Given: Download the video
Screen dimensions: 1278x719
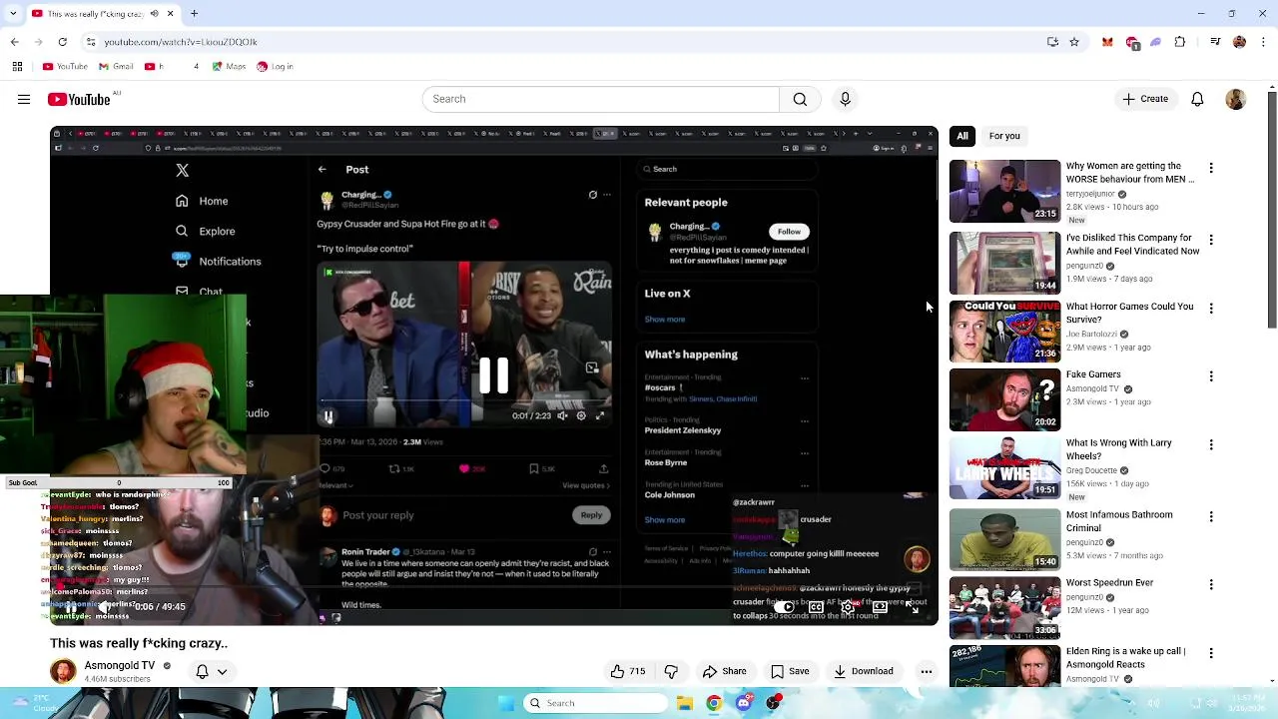Looking at the screenshot, I should tap(864, 671).
